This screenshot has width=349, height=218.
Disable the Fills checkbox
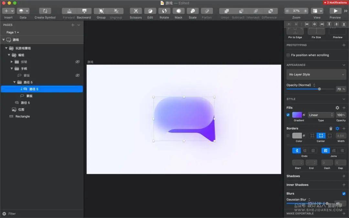[x=288, y=115]
